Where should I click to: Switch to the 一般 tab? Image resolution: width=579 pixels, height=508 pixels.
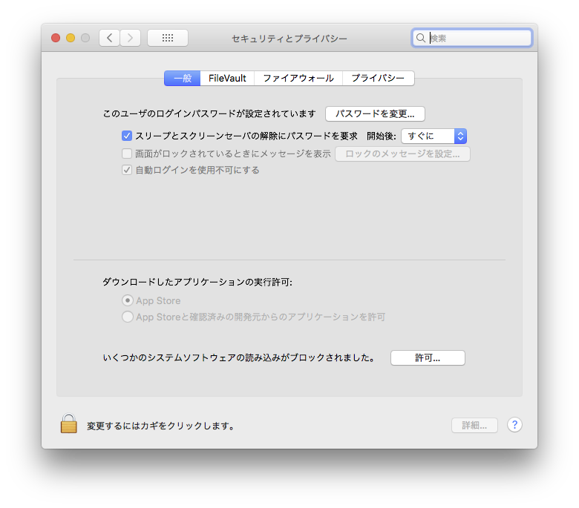point(183,78)
